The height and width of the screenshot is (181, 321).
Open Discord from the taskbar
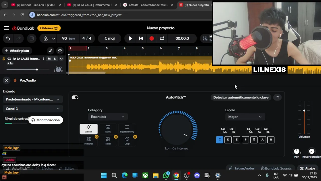197,175
